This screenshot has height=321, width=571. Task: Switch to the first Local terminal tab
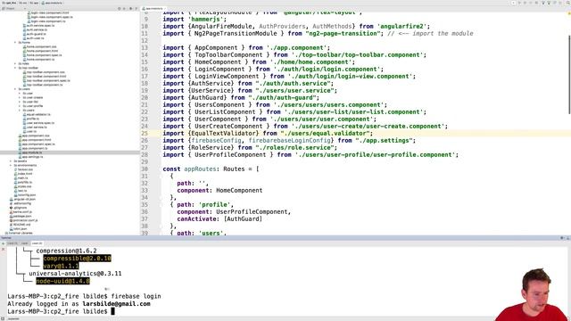[12, 243]
